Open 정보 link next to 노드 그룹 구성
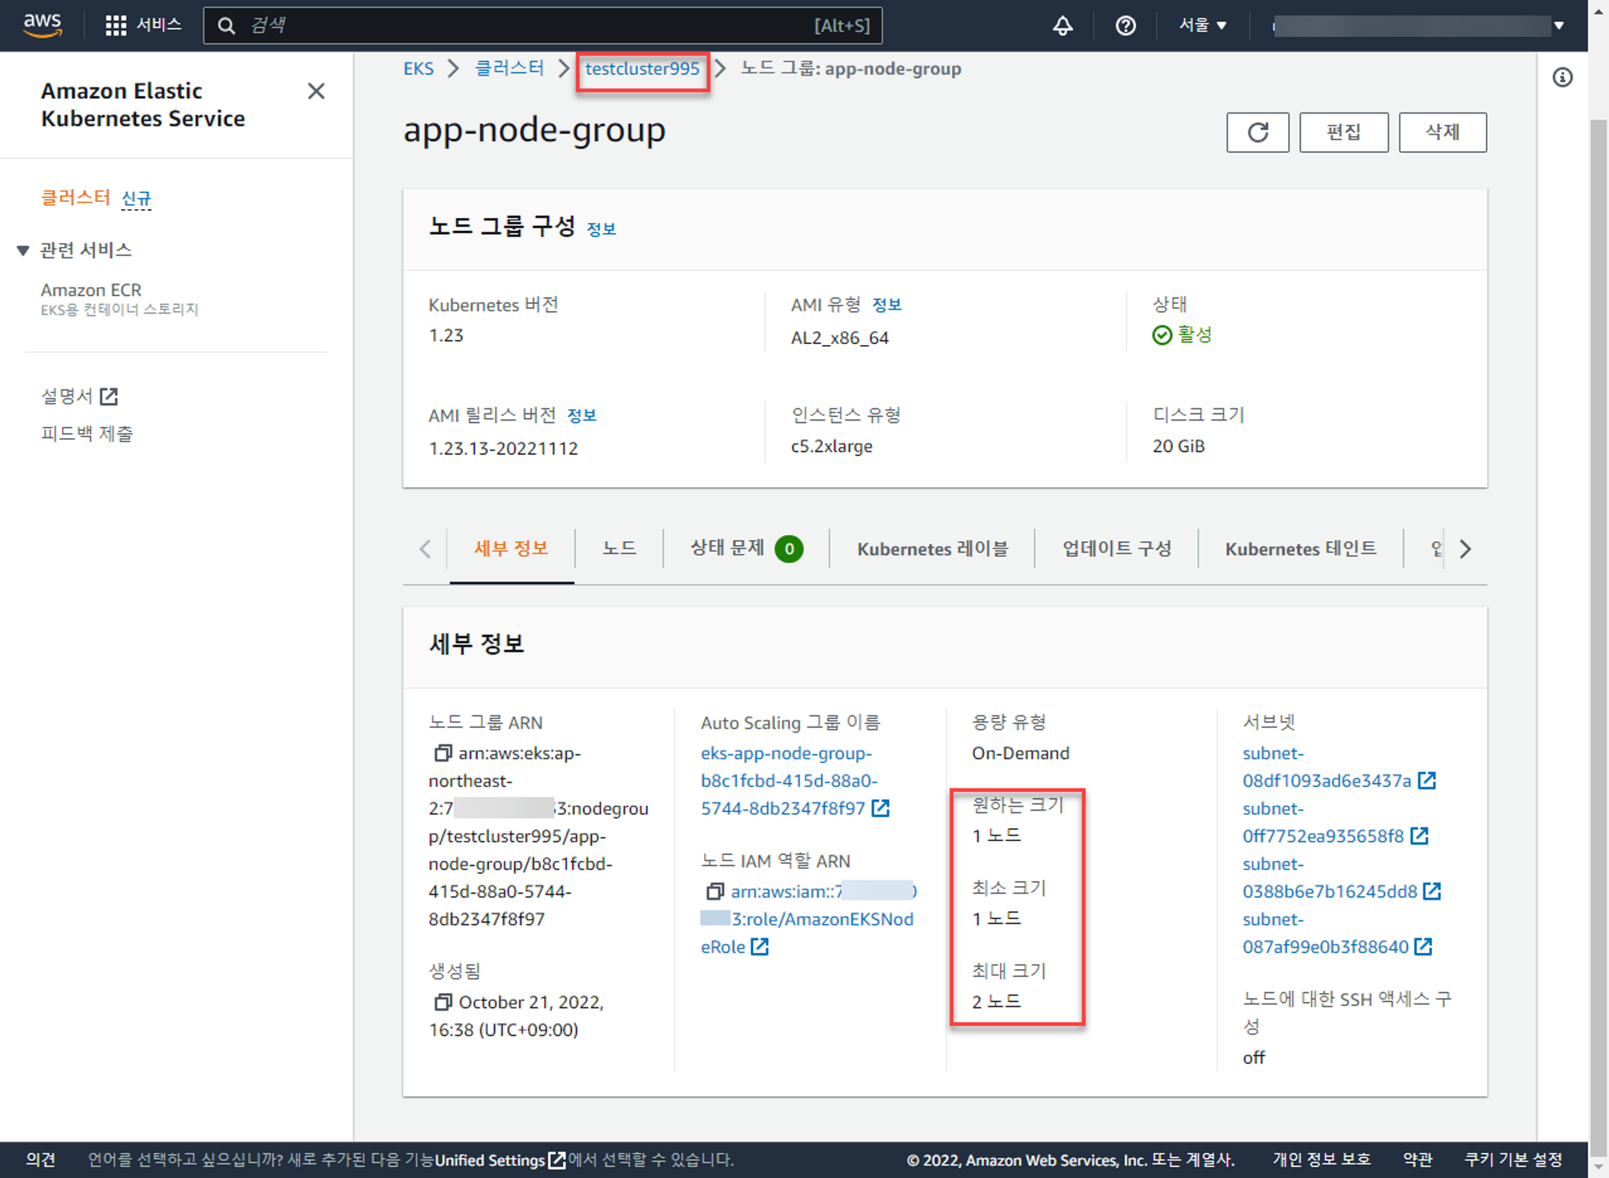The height and width of the screenshot is (1178, 1609). point(601,229)
